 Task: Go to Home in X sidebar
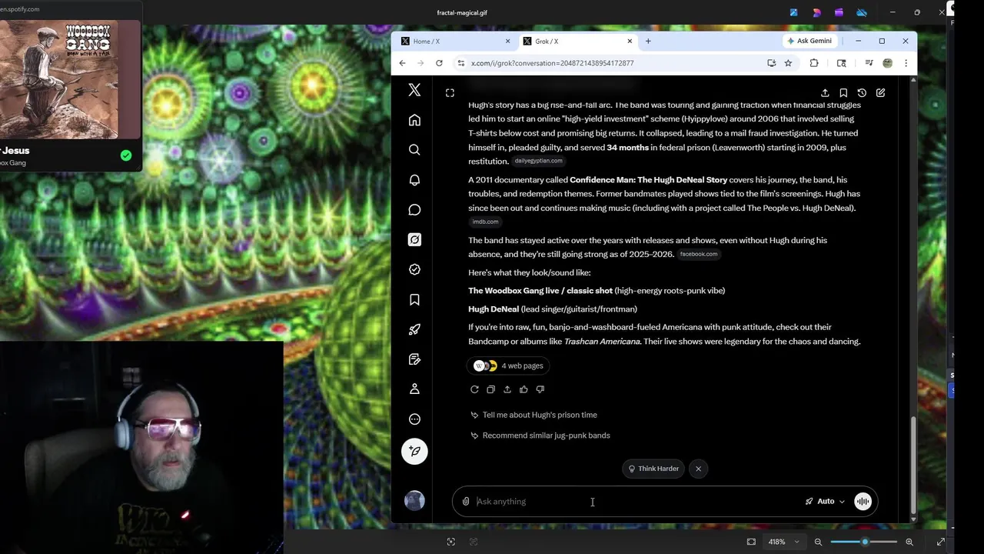click(414, 120)
